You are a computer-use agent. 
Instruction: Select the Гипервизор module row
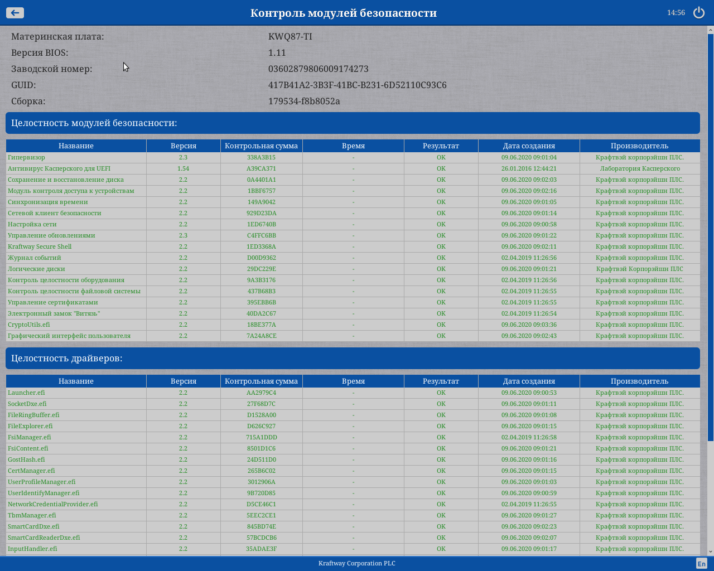(27, 157)
